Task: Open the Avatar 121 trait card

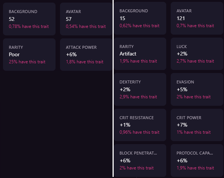Action: [197, 18]
